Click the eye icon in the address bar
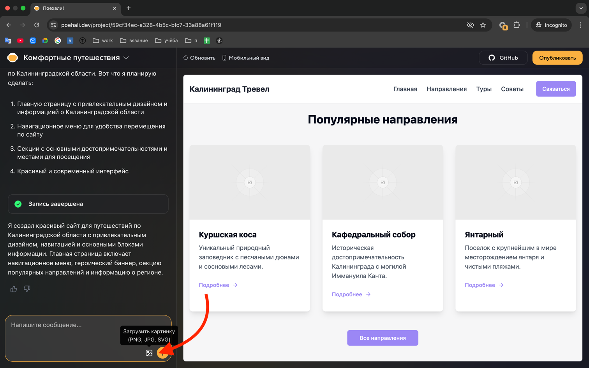The image size is (589, 368). click(x=470, y=25)
